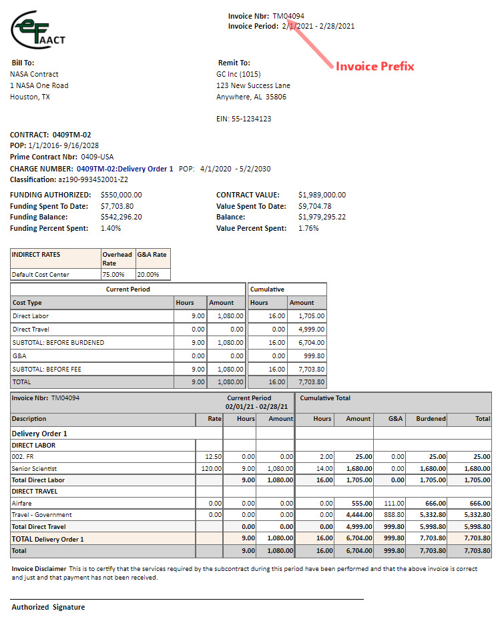Click the Remit To heading

coord(234,63)
